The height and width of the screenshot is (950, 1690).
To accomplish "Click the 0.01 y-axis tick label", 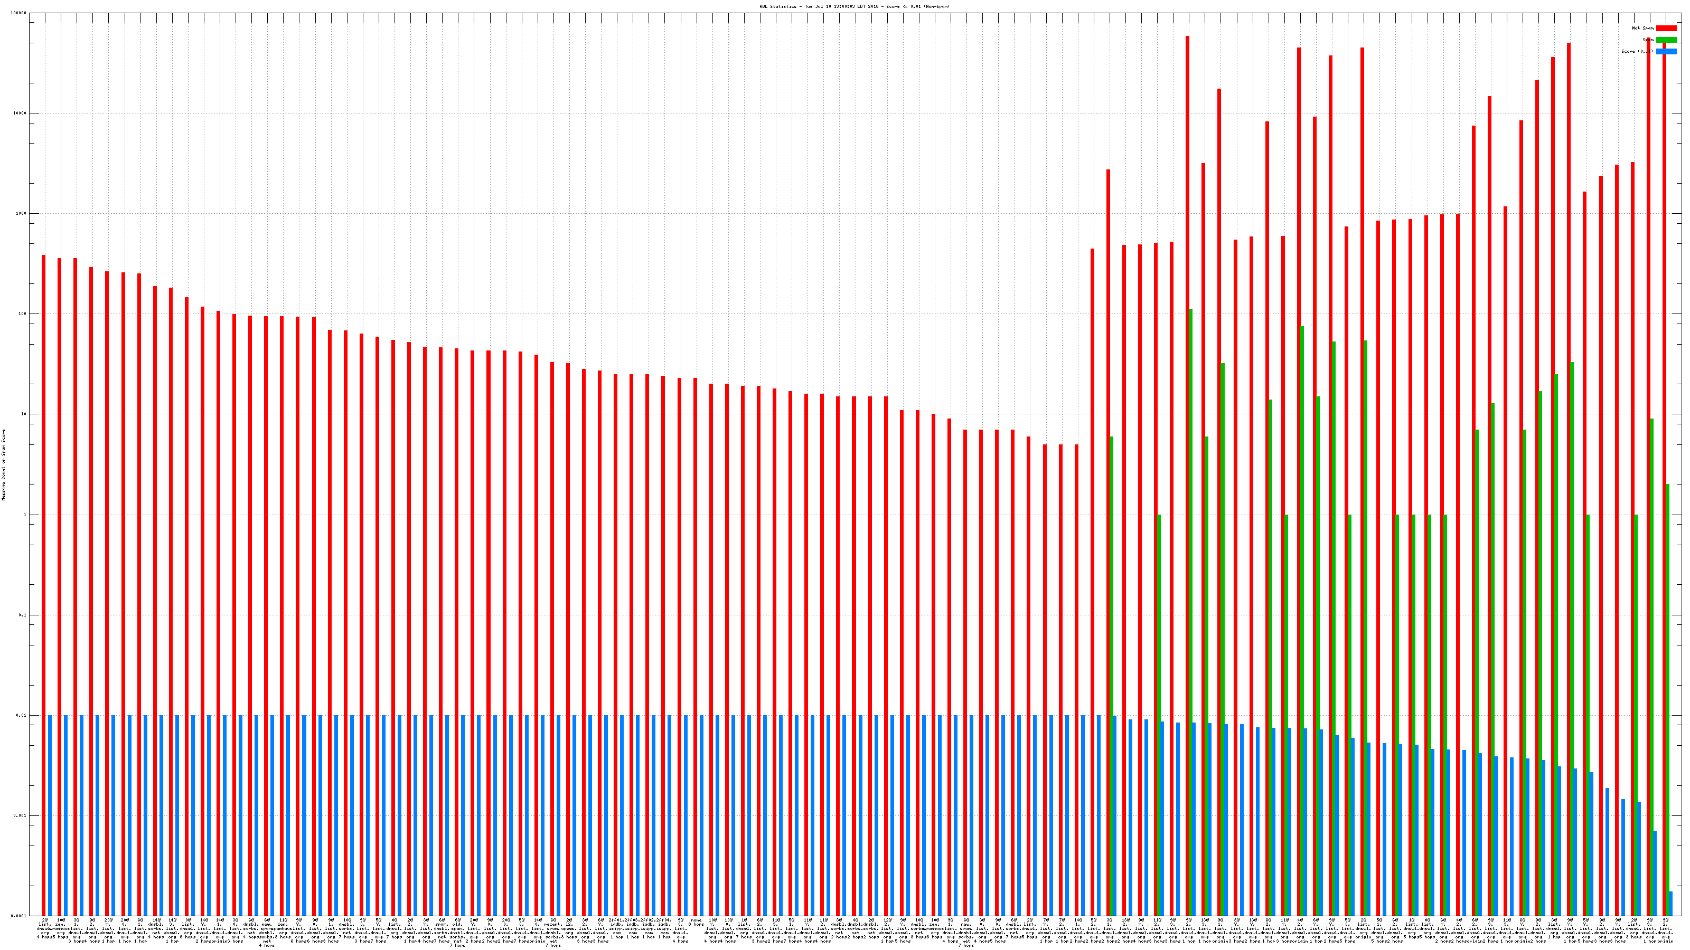I will (x=22, y=715).
